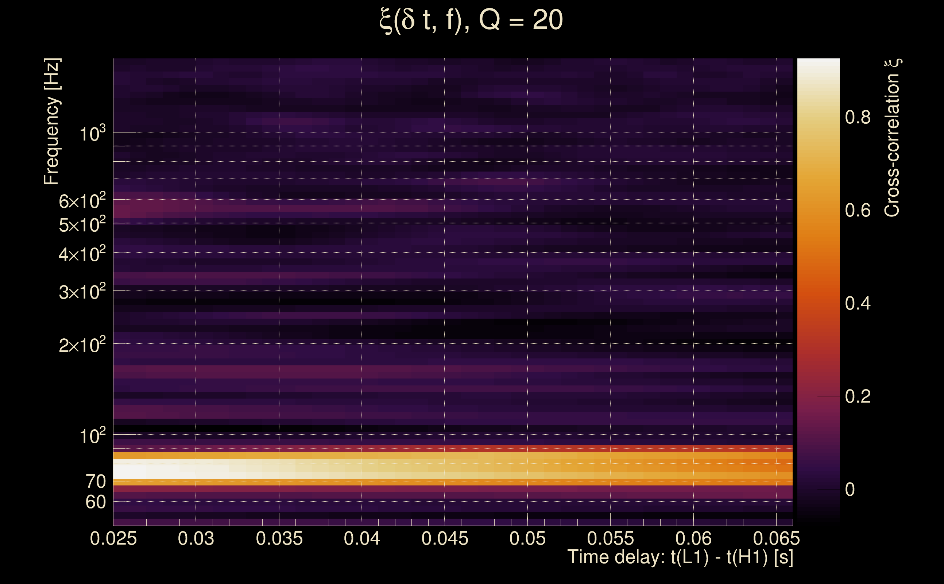Viewport: 944px width, 584px height.
Task: Click the x-axis tick label 0.05
Action: pyautogui.click(x=527, y=539)
